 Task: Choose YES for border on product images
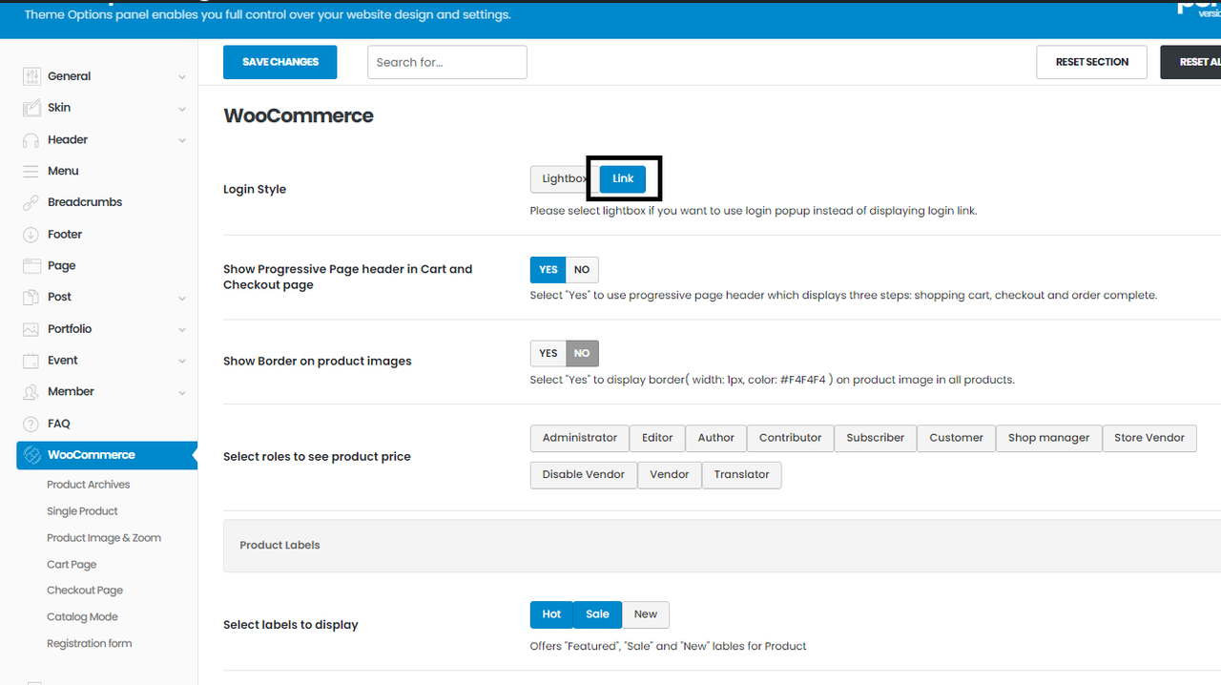pyautogui.click(x=548, y=353)
